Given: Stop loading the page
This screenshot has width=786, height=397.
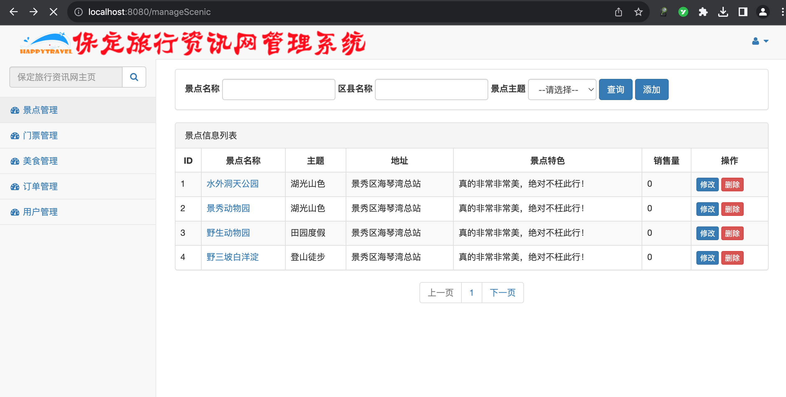Looking at the screenshot, I should pyautogui.click(x=54, y=12).
